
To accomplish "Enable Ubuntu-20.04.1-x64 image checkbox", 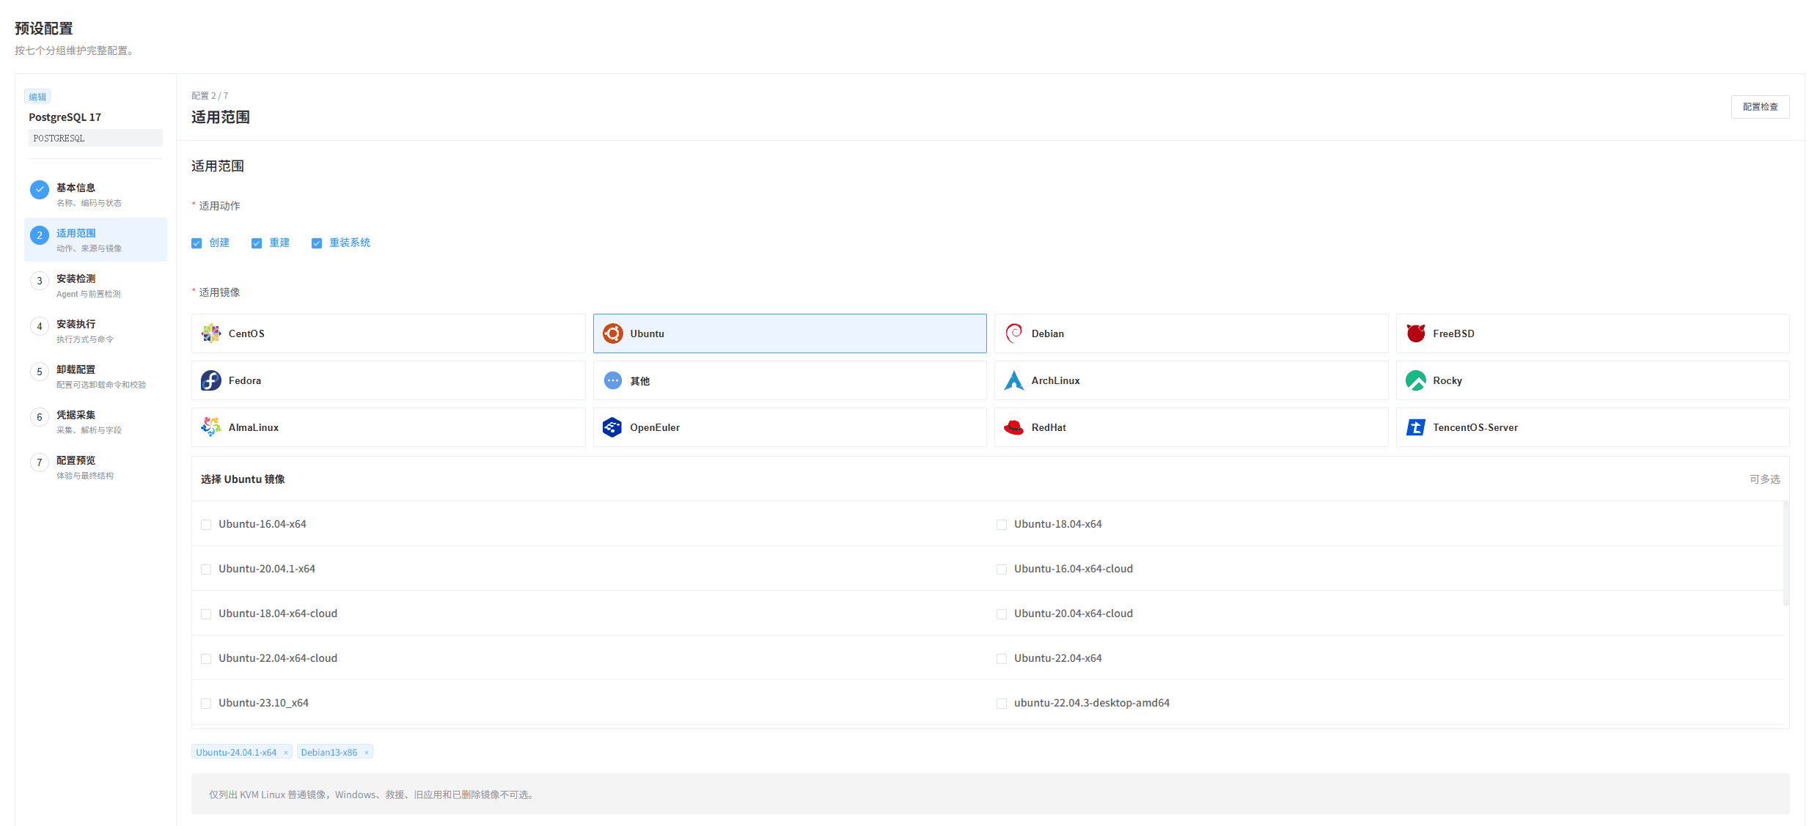I will pos(206,569).
